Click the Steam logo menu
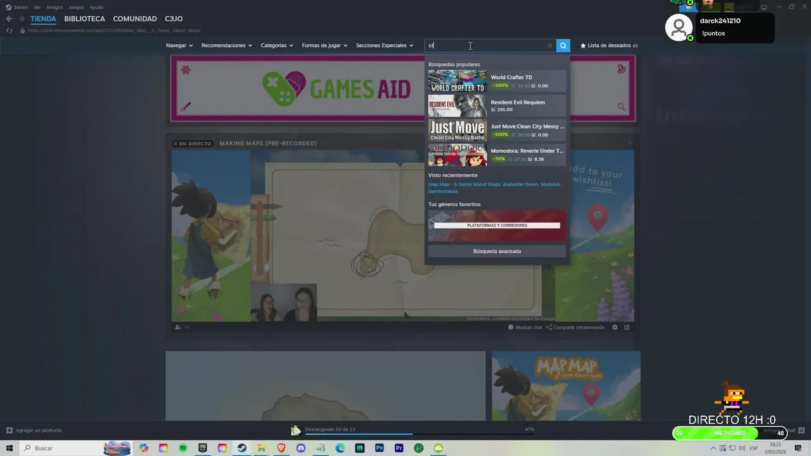This screenshot has width=811, height=456. [x=8, y=7]
